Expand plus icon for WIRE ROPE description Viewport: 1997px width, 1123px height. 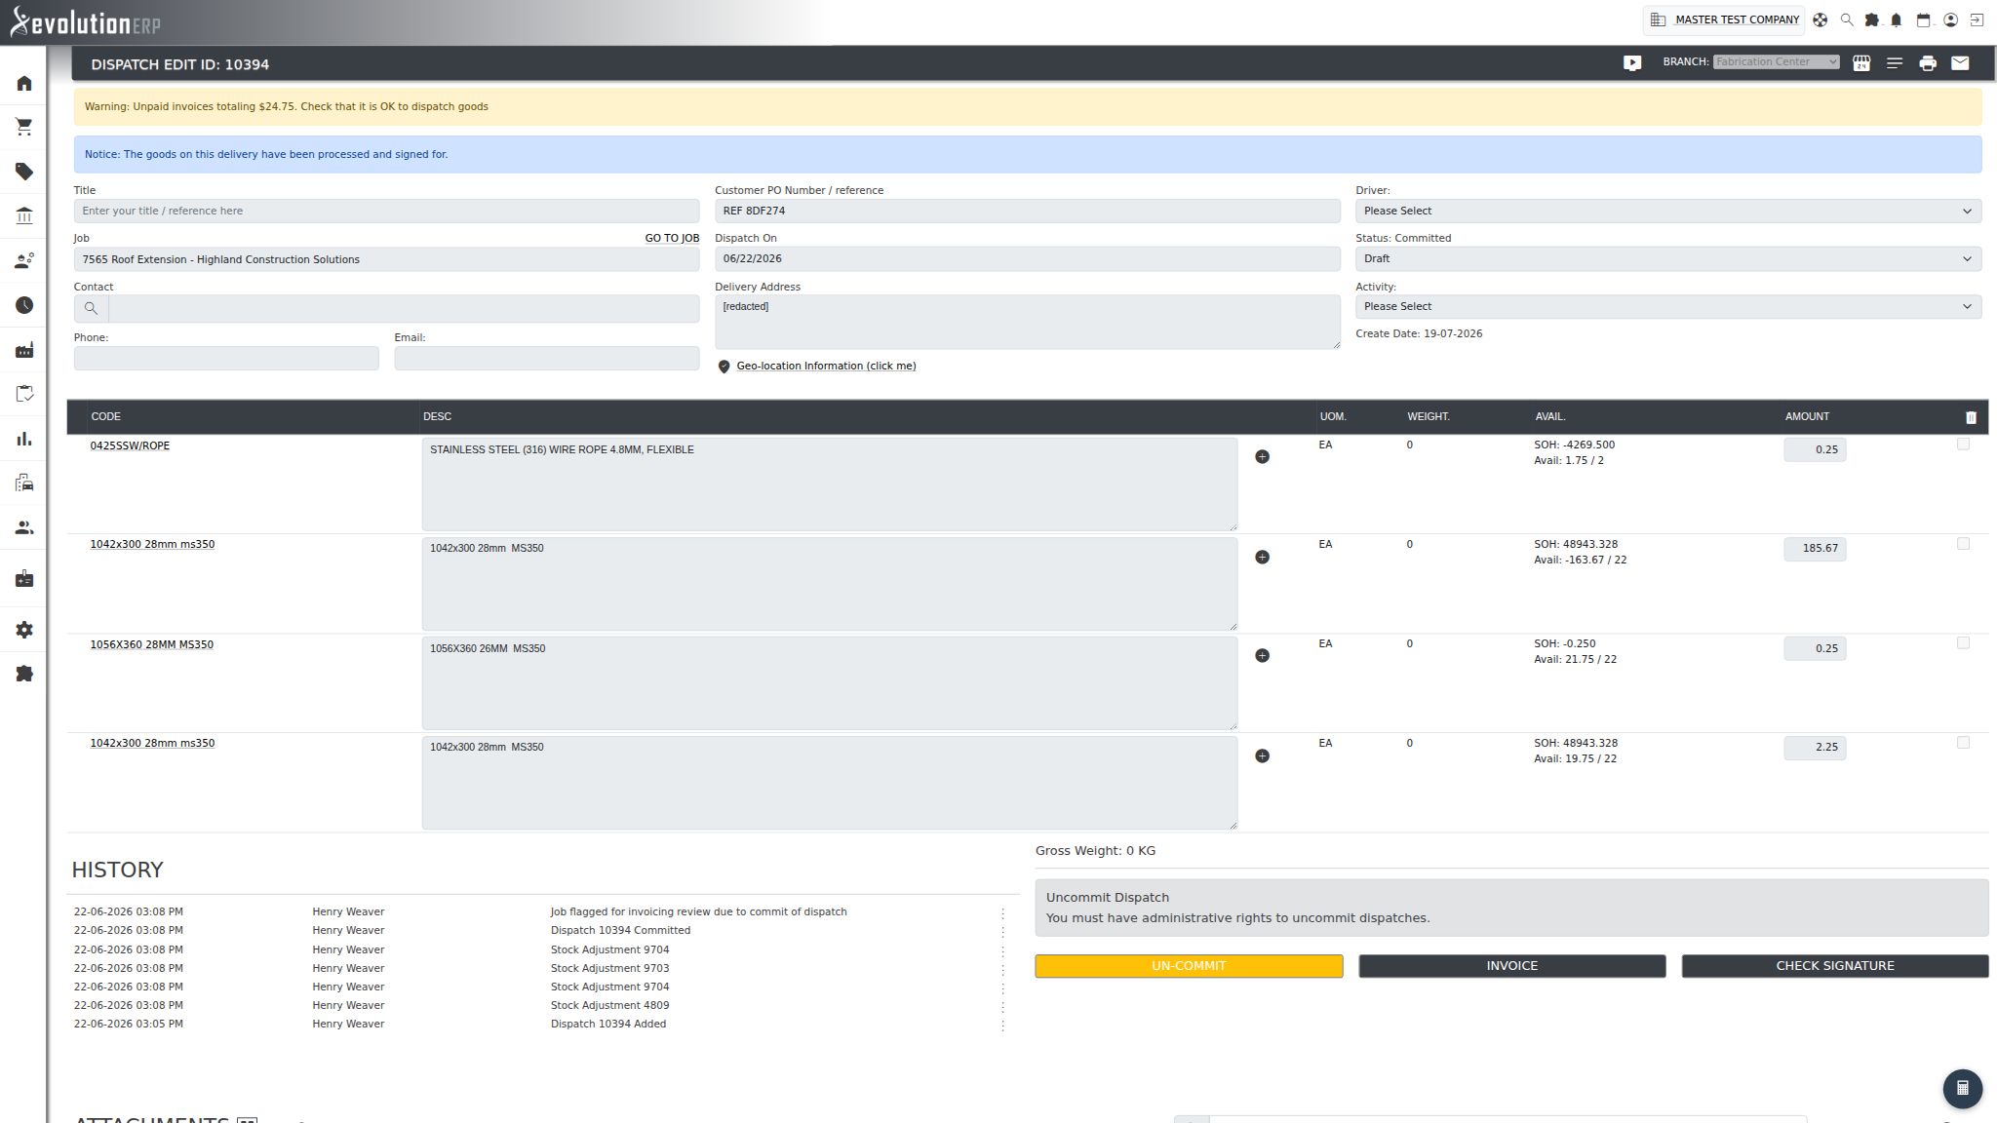1262,457
